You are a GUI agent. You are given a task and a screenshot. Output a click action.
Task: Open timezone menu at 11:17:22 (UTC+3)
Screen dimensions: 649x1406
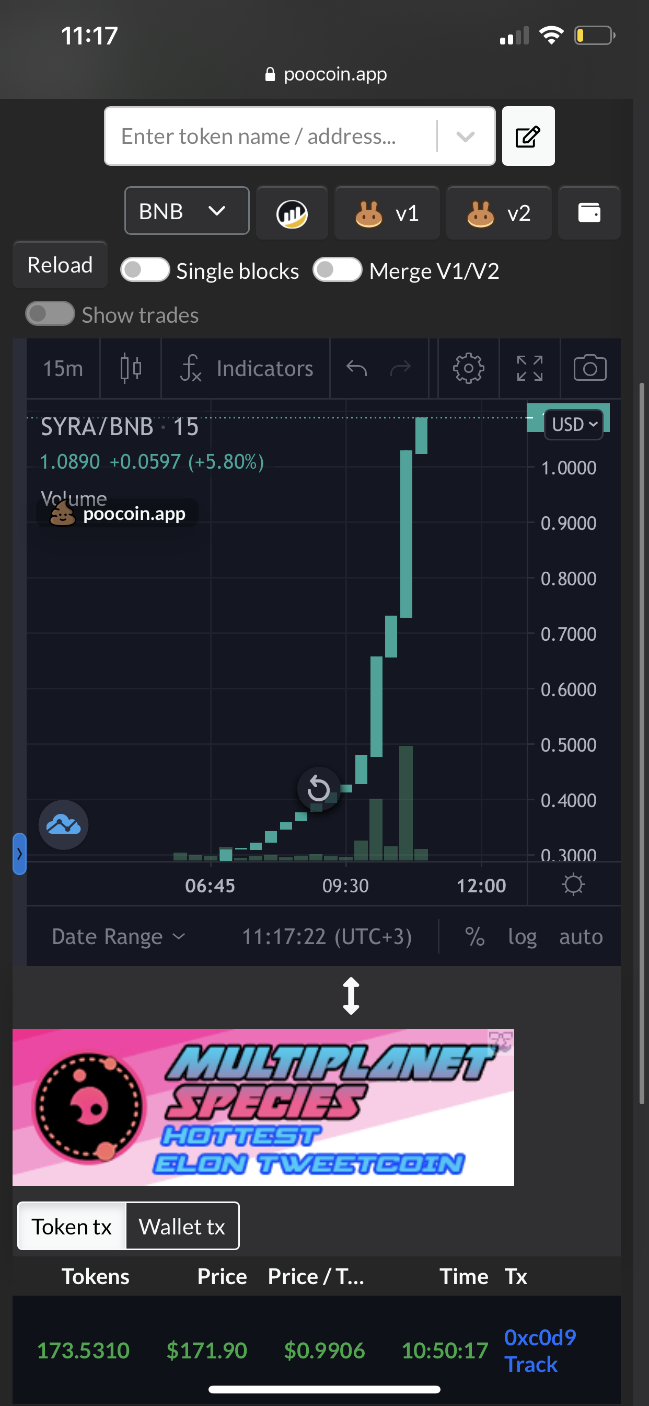327,937
